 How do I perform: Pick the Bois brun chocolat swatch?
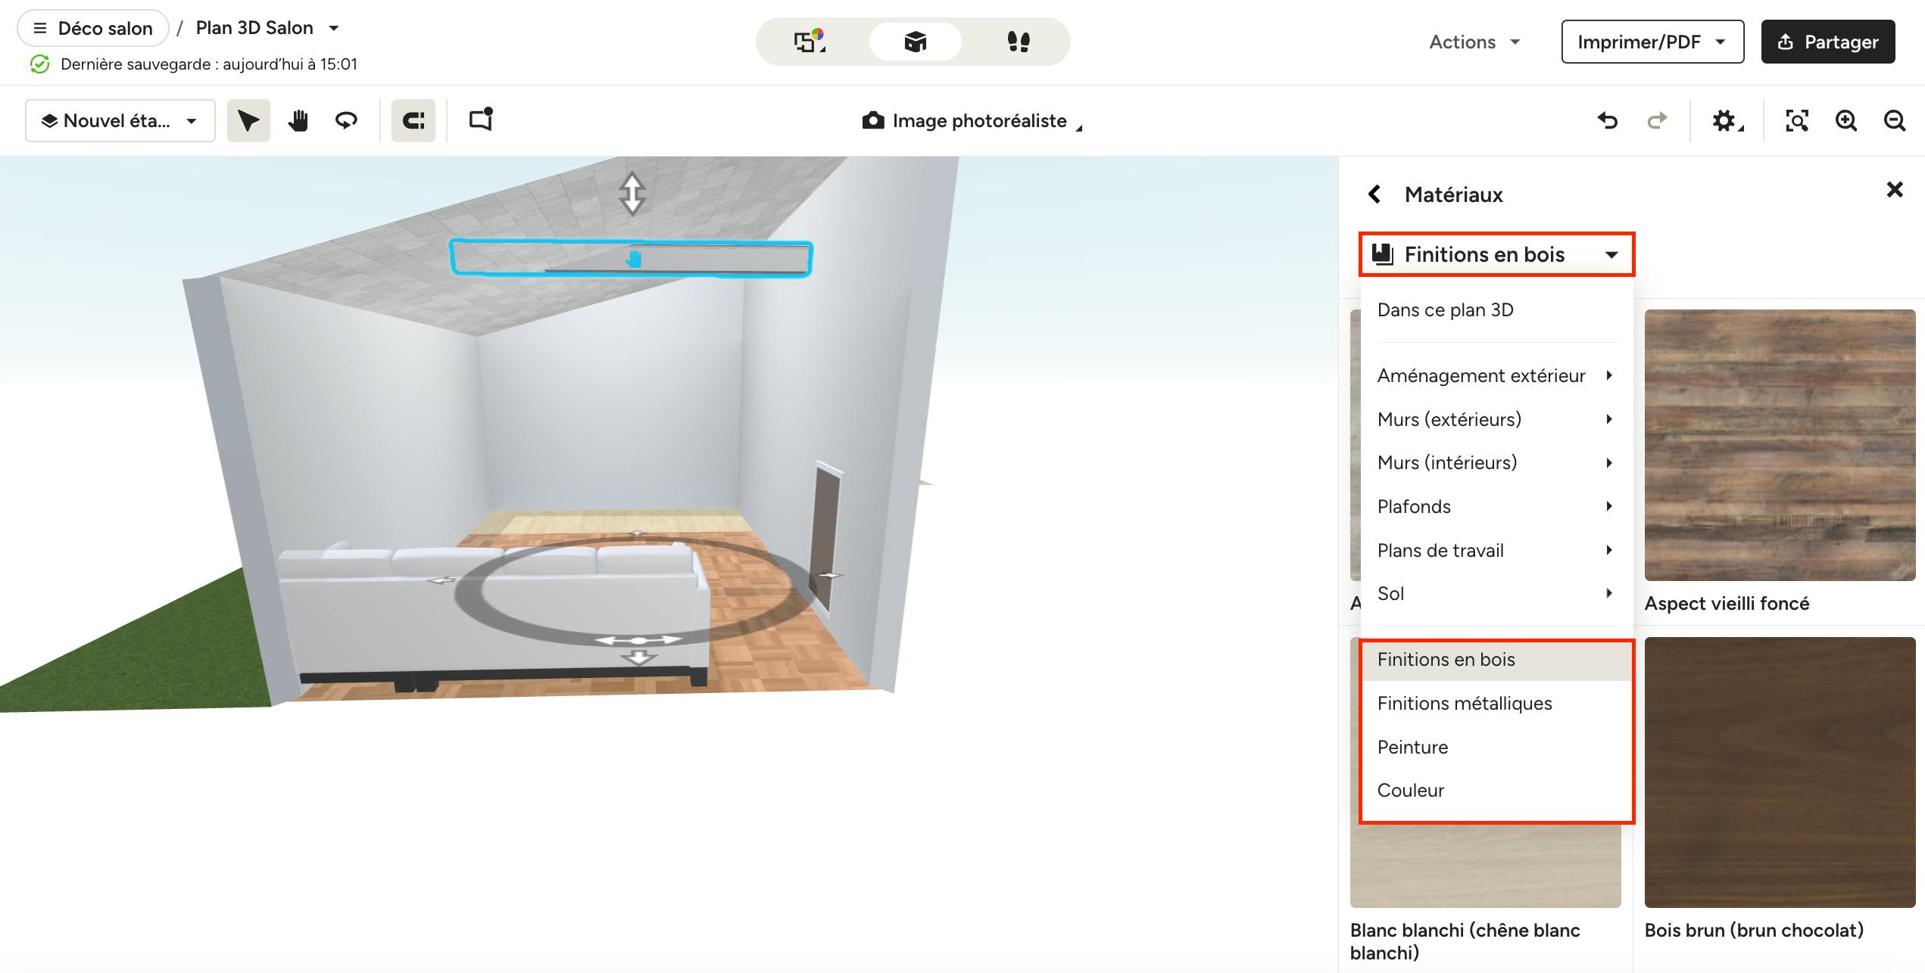(1780, 772)
